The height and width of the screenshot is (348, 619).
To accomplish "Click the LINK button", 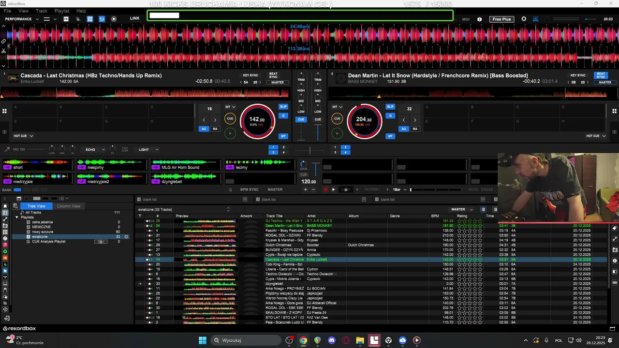I will (x=135, y=18).
